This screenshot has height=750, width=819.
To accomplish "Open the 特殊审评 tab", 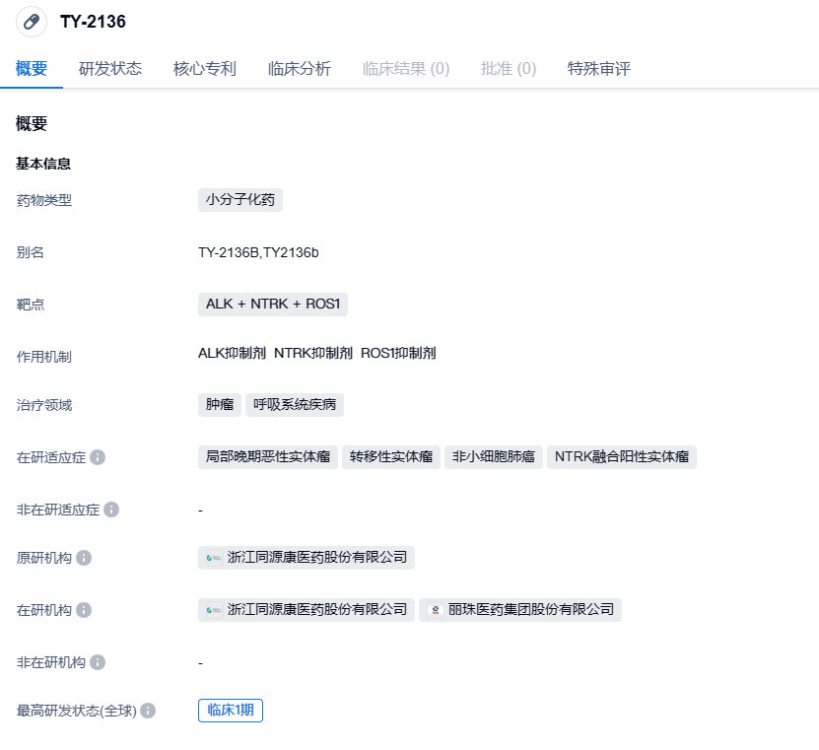I will point(599,68).
